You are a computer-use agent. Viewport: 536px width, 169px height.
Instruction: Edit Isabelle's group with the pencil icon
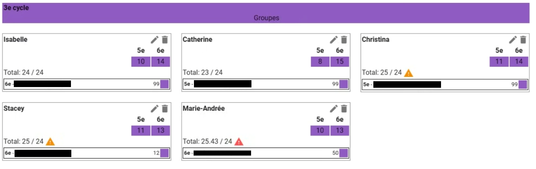[155, 40]
